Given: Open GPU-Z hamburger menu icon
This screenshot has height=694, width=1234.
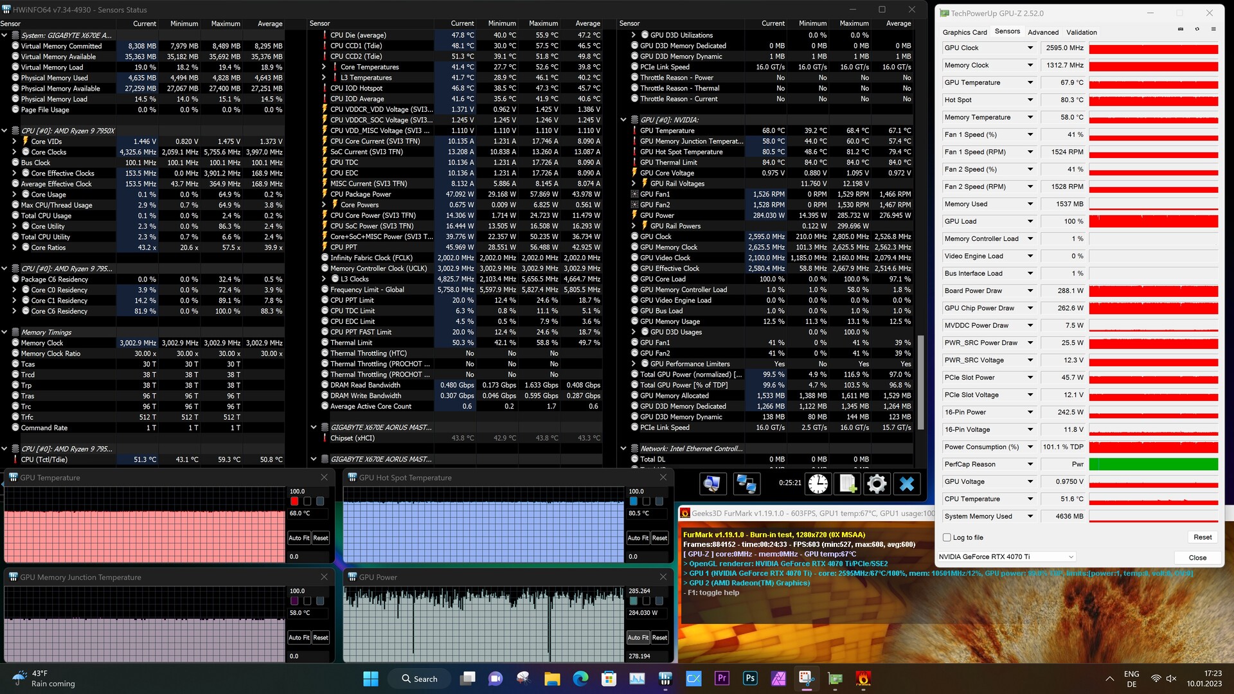Looking at the screenshot, I should [x=1213, y=30].
